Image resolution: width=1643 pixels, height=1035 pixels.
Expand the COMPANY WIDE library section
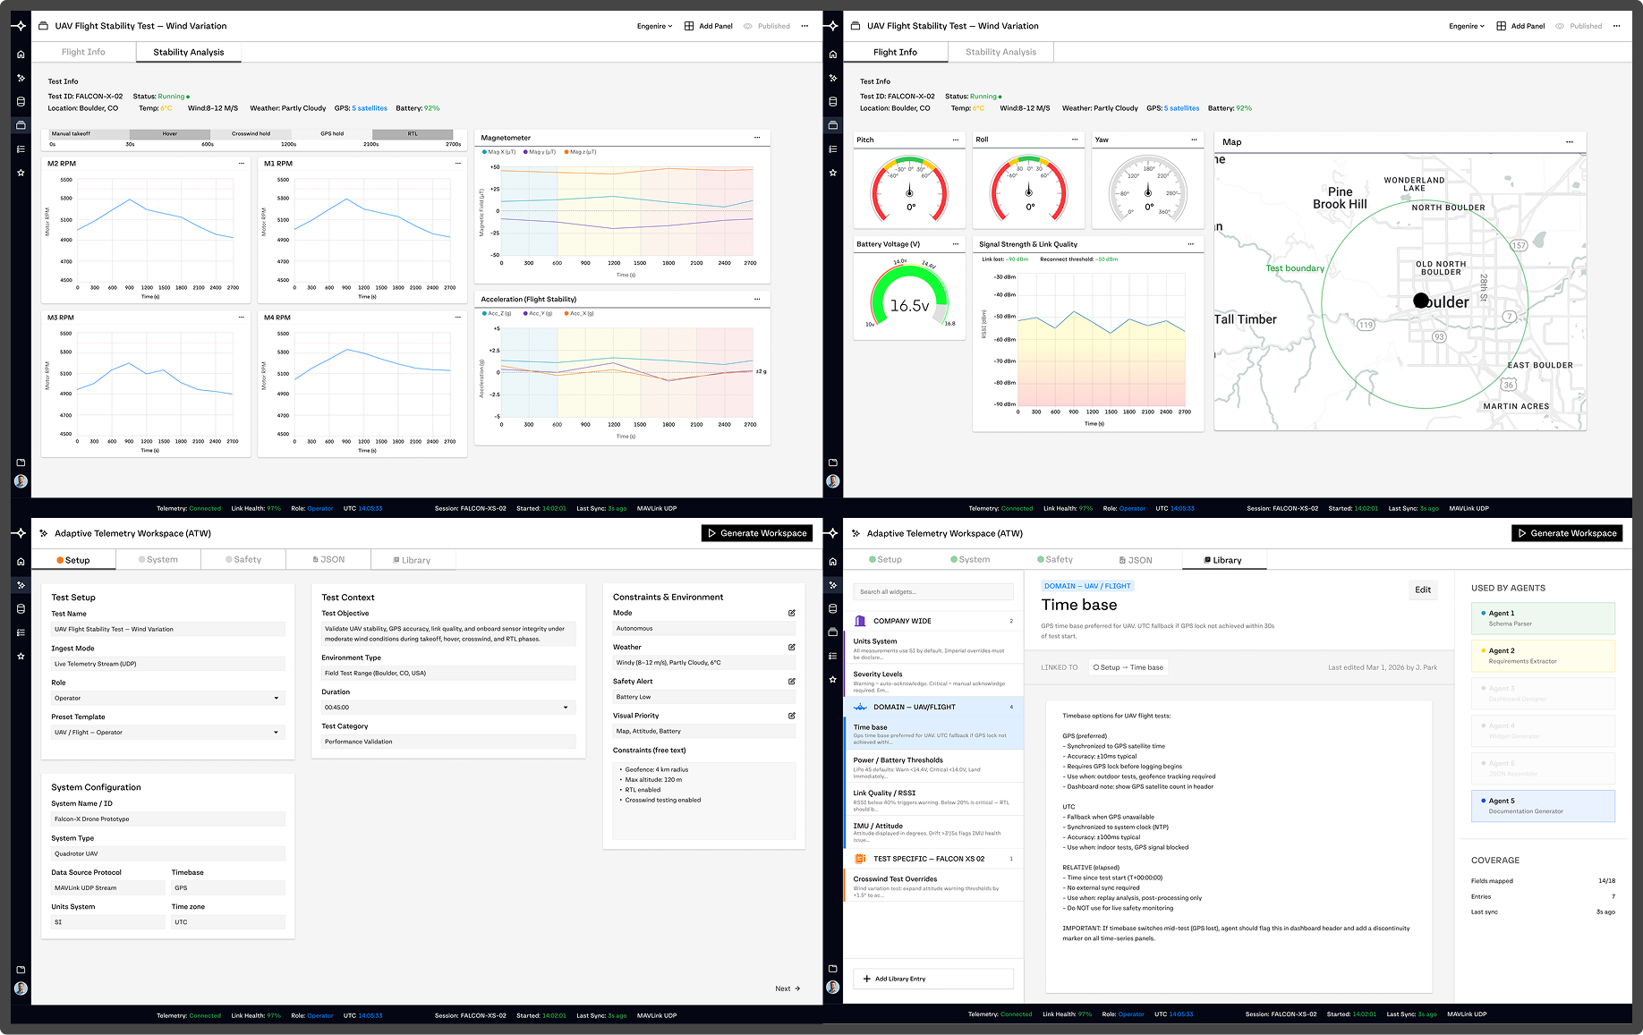point(933,621)
